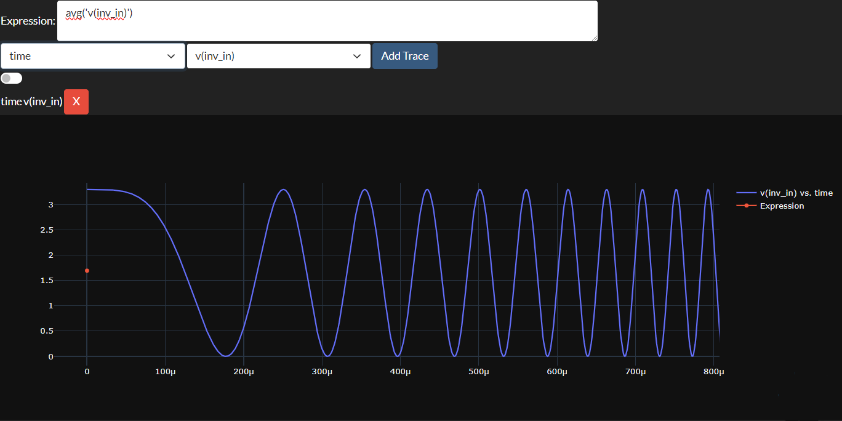Click inside the Expression input field

[327, 20]
